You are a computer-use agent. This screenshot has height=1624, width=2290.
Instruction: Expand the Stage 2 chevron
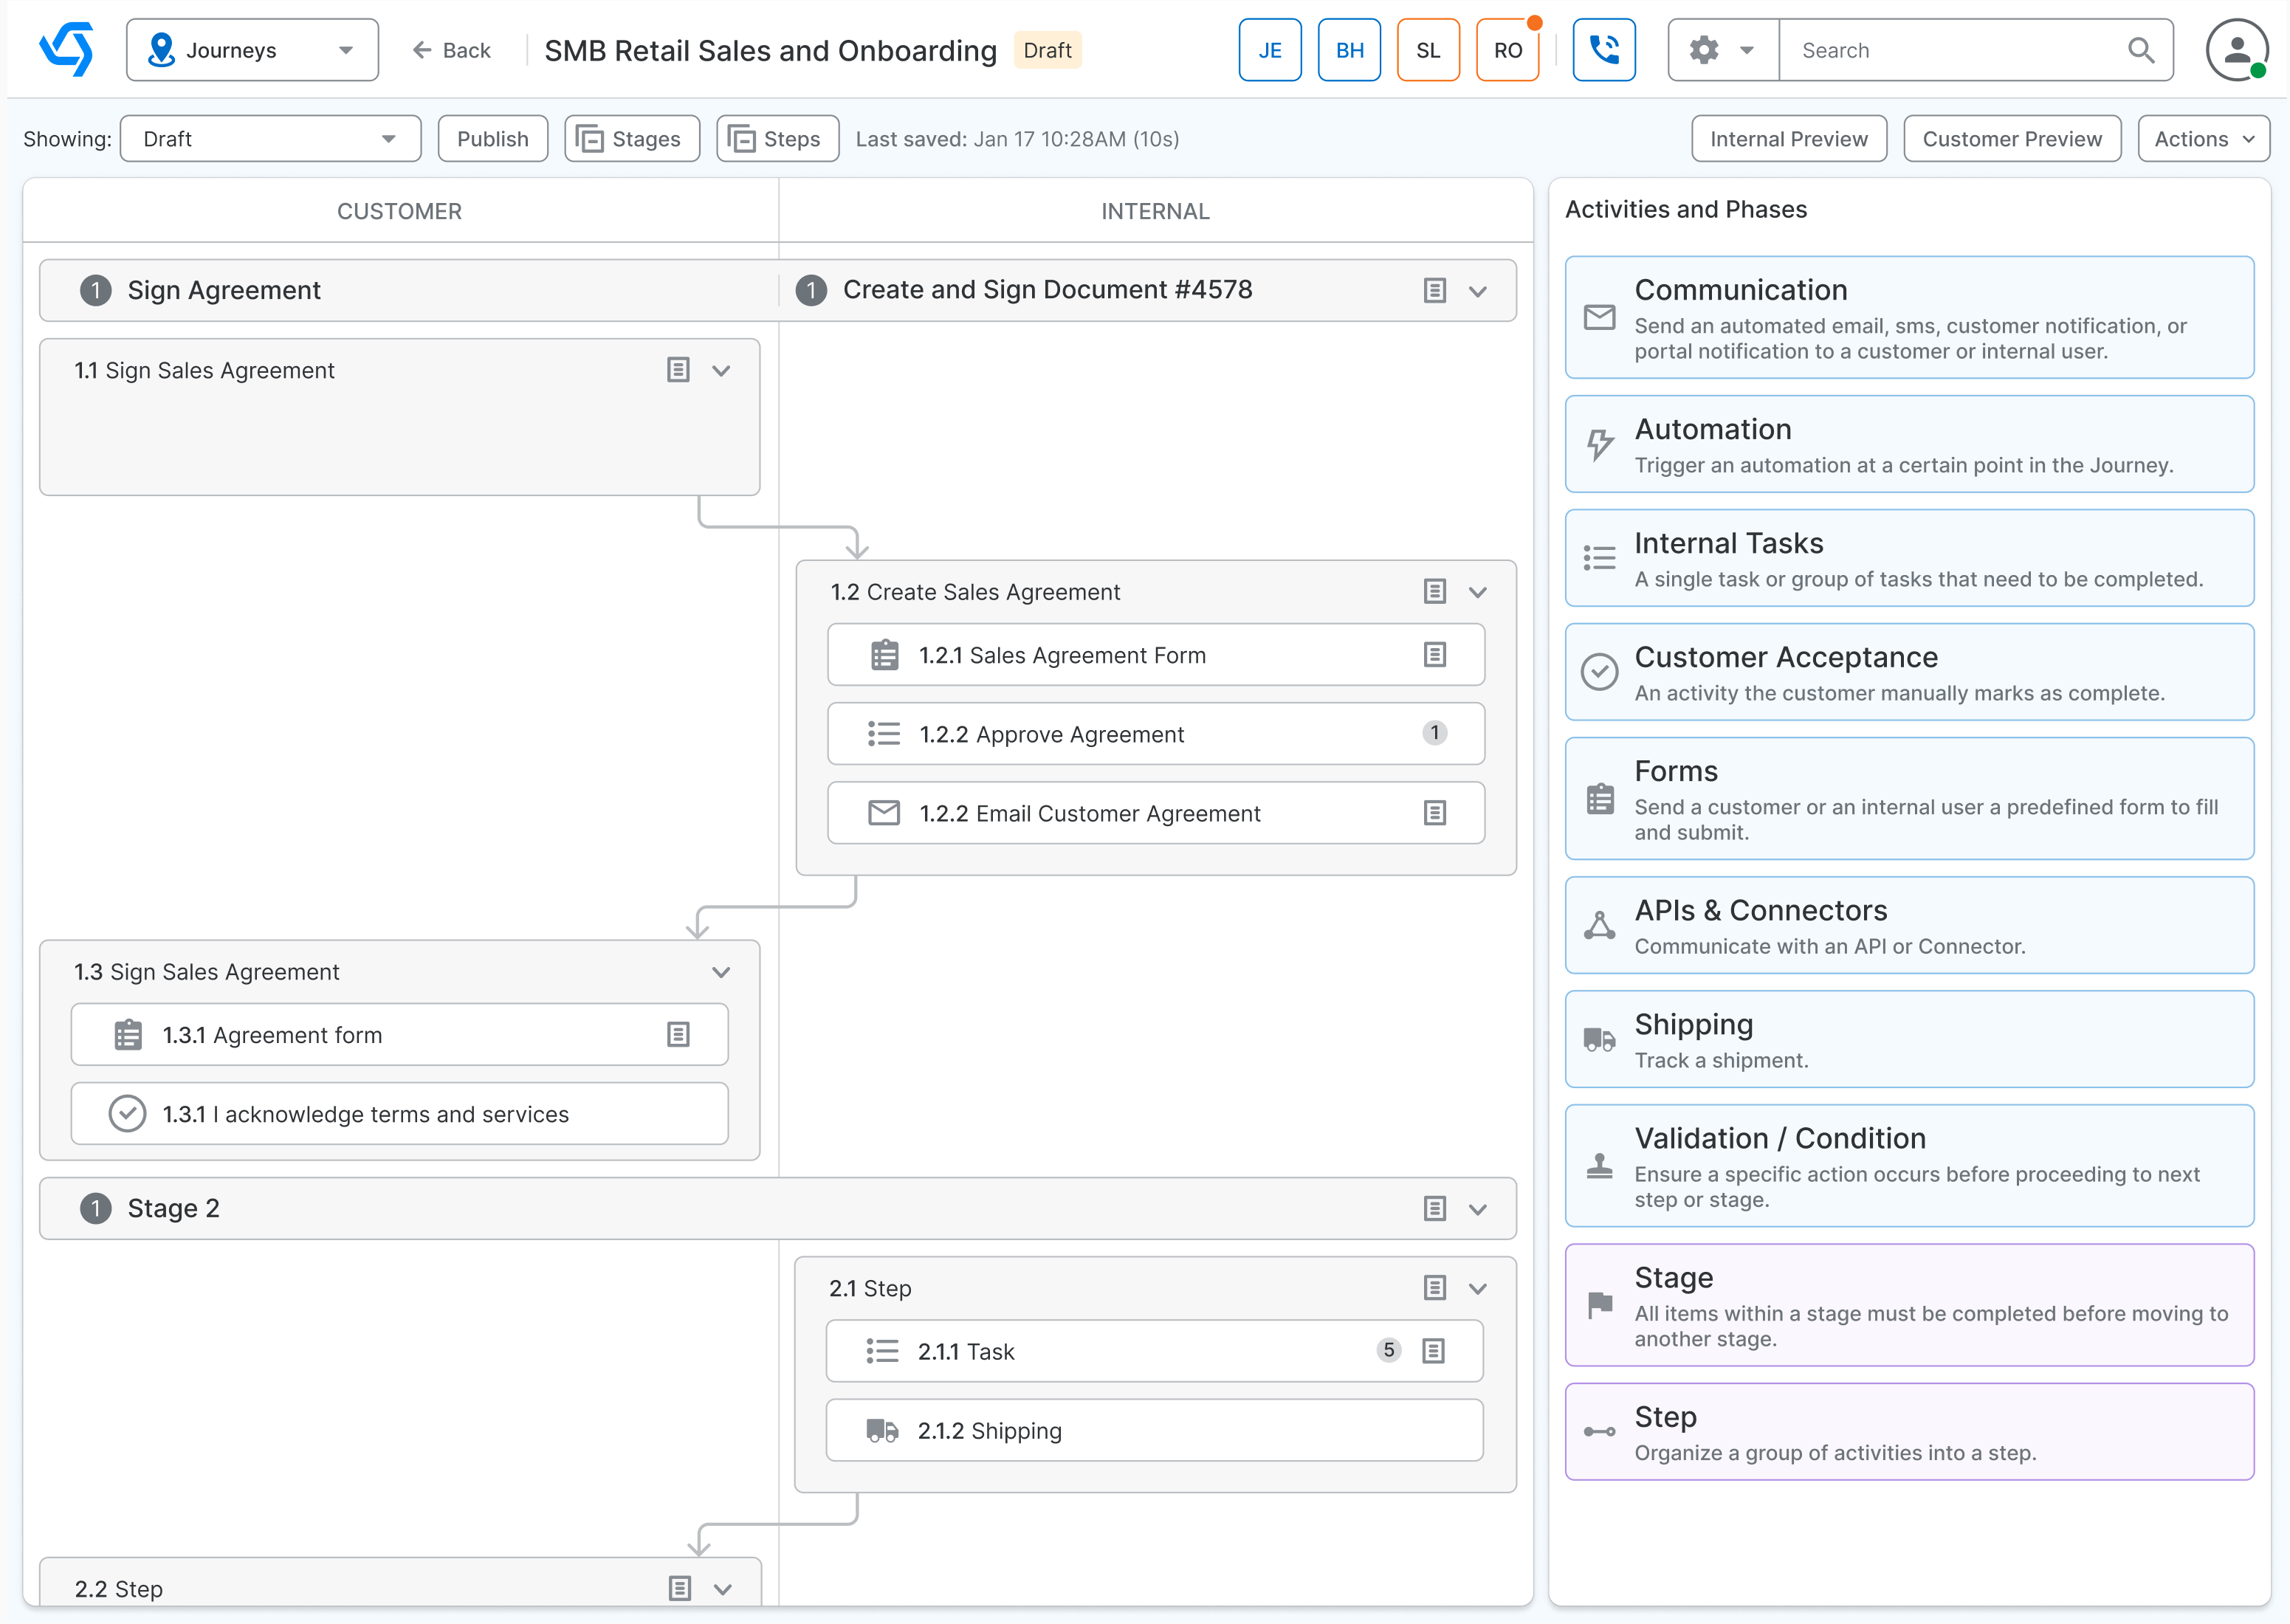[1479, 1208]
